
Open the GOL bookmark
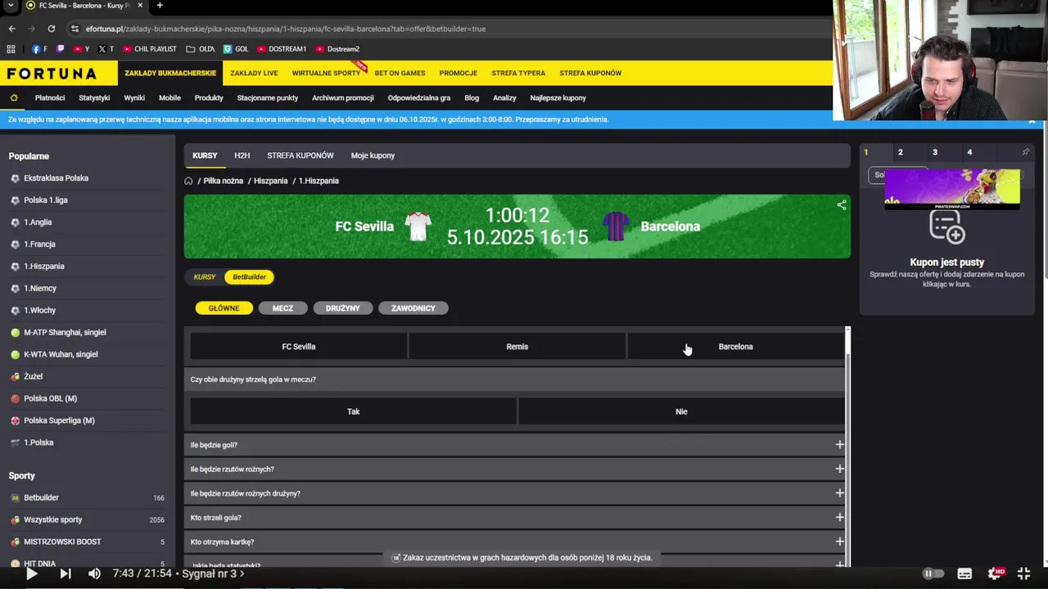tap(236, 49)
